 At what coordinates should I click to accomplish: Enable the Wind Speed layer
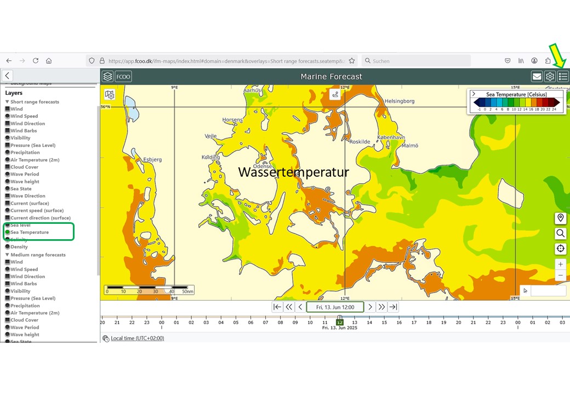(x=8, y=116)
